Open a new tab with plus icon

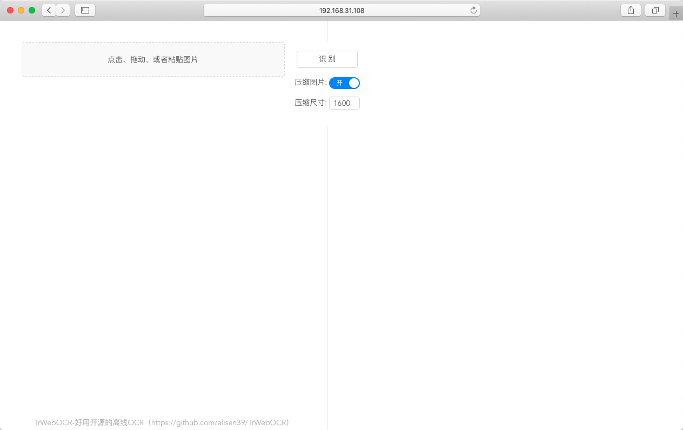[676, 13]
